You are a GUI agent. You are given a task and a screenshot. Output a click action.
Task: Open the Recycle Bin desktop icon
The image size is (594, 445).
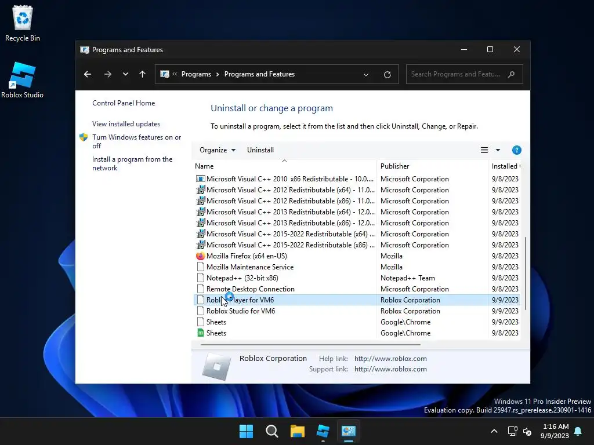[x=23, y=23]
